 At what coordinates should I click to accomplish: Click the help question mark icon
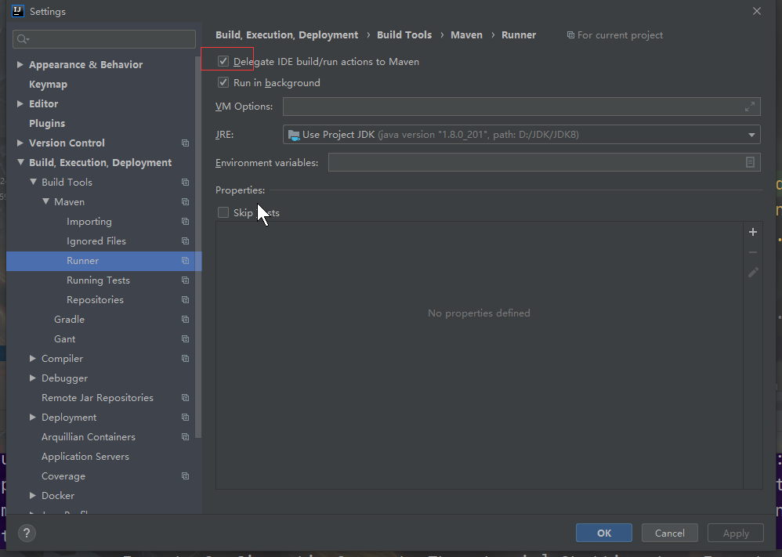point(27,533)
